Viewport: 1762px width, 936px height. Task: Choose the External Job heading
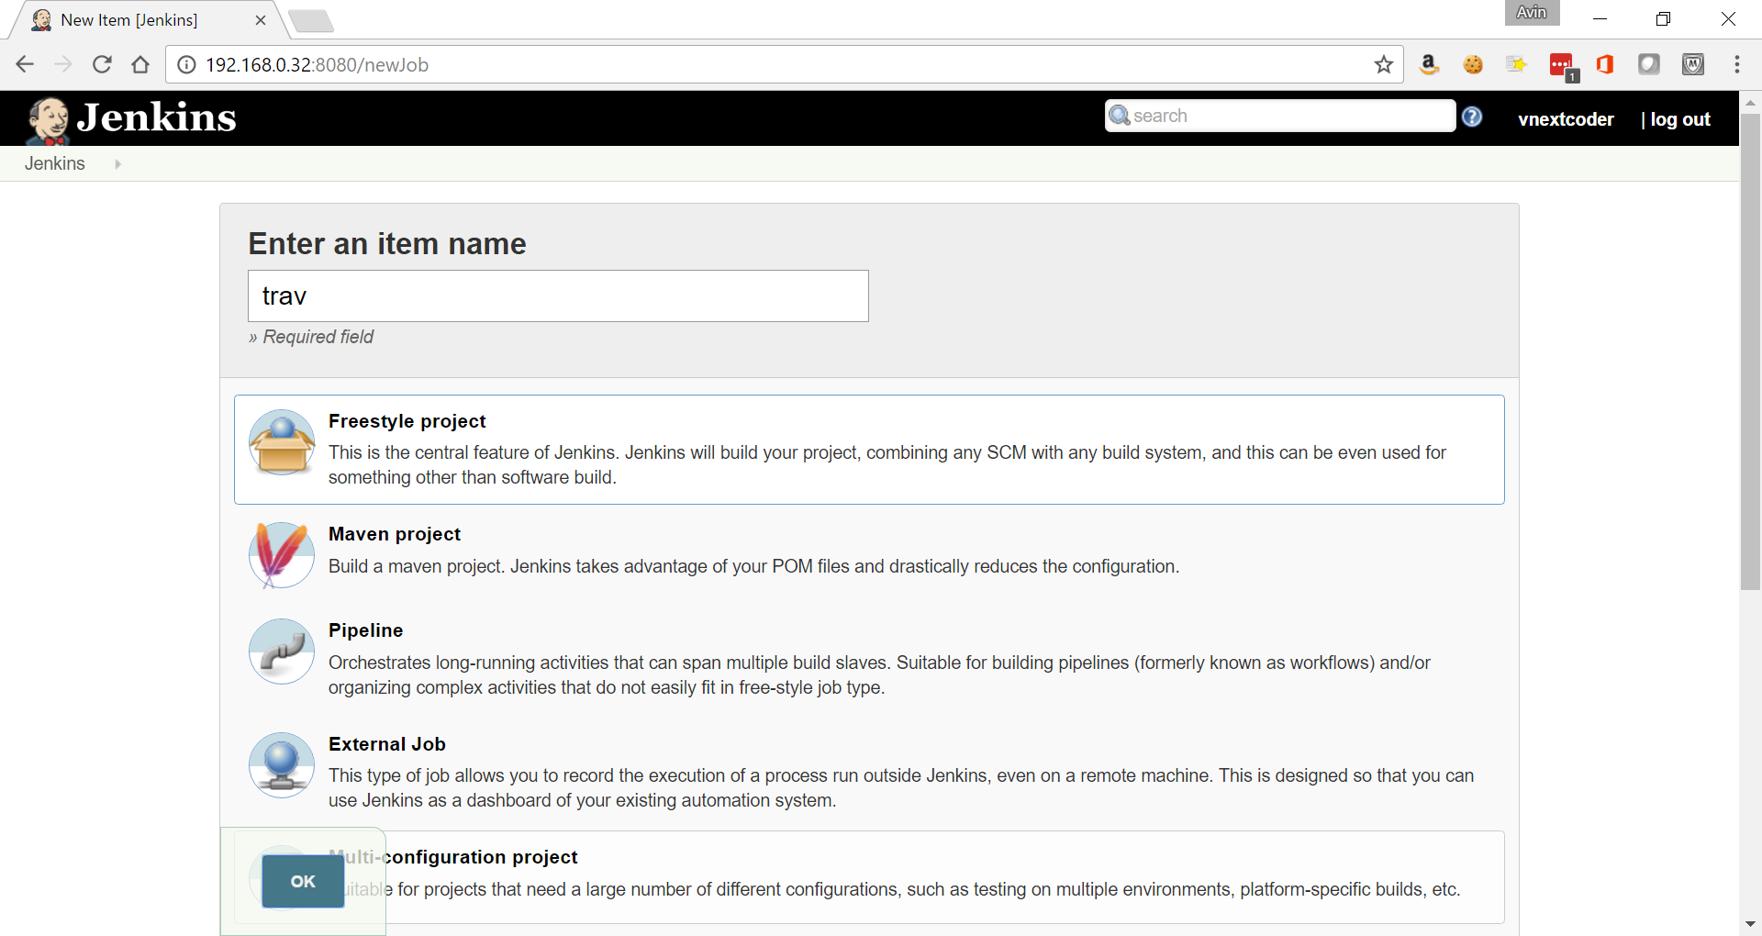386,744
